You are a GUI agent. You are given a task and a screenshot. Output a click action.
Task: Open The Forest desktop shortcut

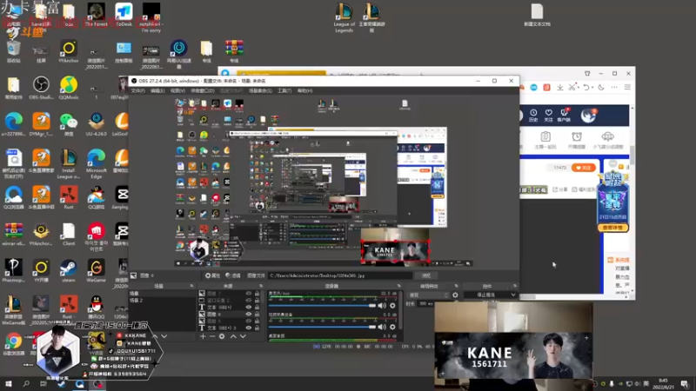point(96,15)
